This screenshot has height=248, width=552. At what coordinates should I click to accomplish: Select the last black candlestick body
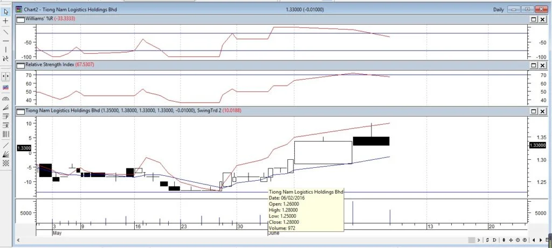coord(371,141)
